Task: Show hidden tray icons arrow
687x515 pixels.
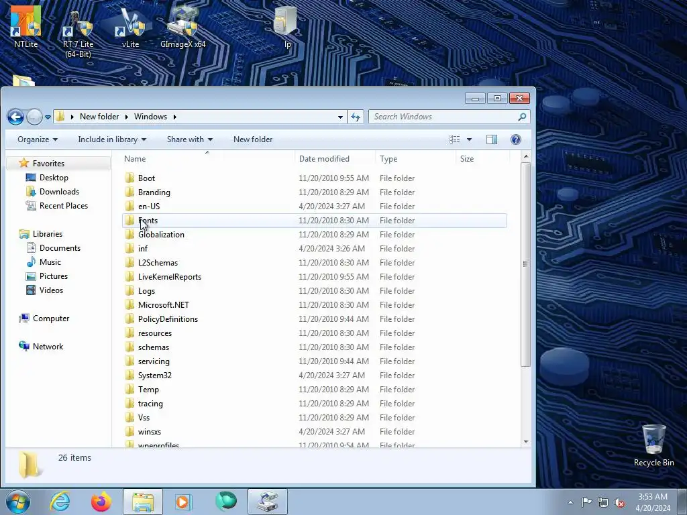Action: point(570,502)
